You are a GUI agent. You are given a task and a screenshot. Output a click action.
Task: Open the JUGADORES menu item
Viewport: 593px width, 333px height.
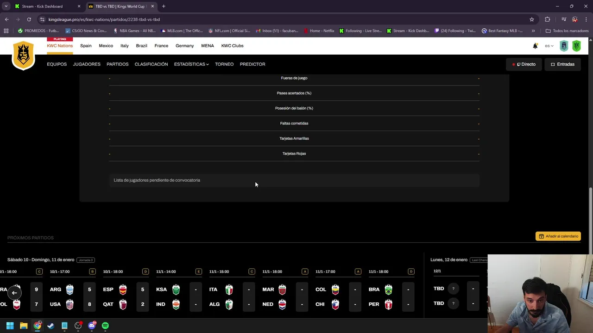87,64
